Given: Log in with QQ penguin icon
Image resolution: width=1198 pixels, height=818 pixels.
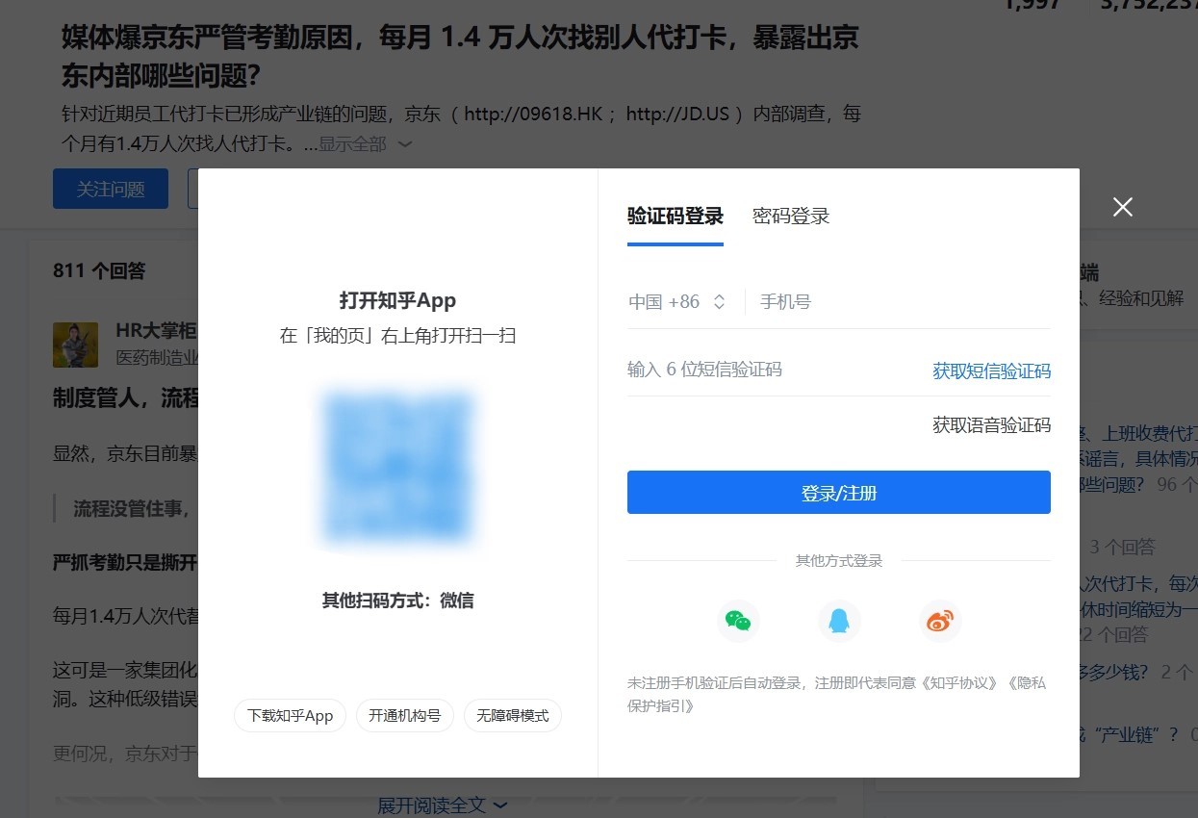Looking at the screenshot, I should [839, 621].
